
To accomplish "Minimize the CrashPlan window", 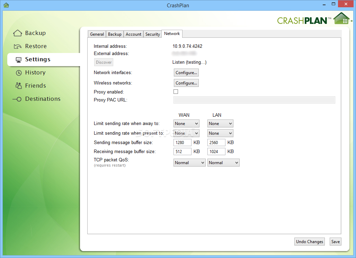I will pyautogui.click(x=324, y=5).
